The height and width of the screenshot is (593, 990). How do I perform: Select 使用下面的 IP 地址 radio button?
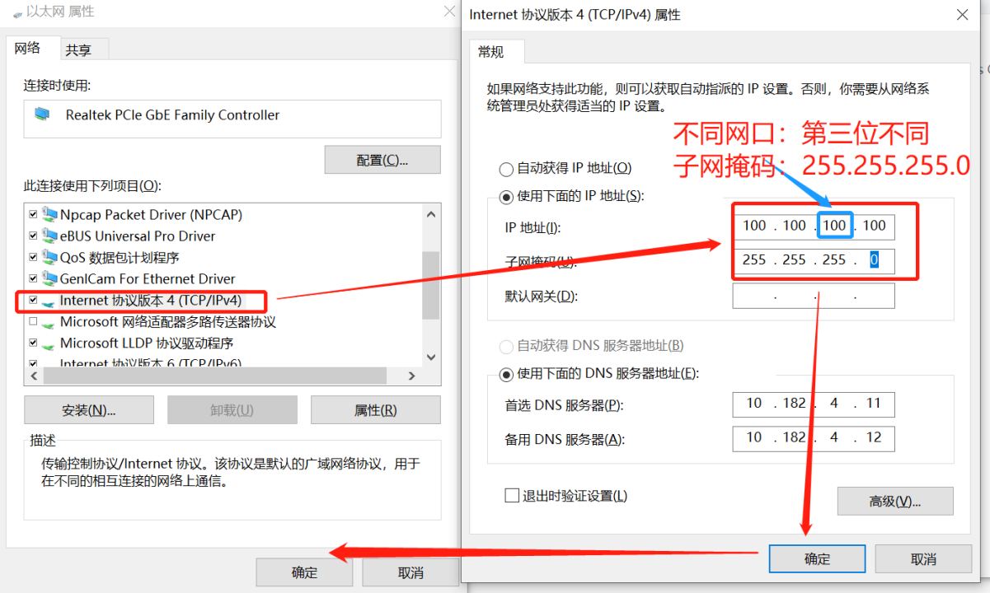506,197
